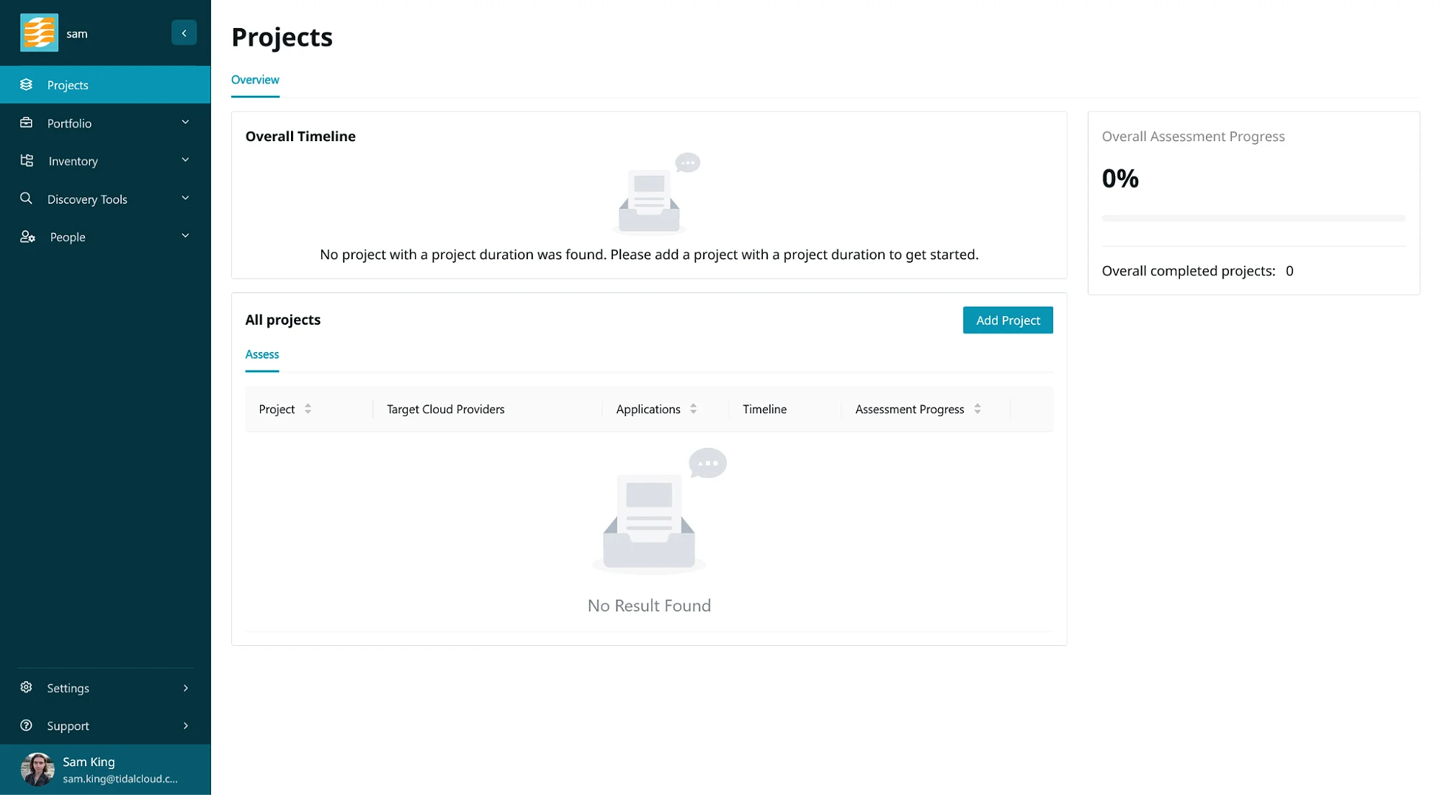Click the Projects icon in sidebar
Viewport: 1440px width, 795px height.
click(27, 84)
